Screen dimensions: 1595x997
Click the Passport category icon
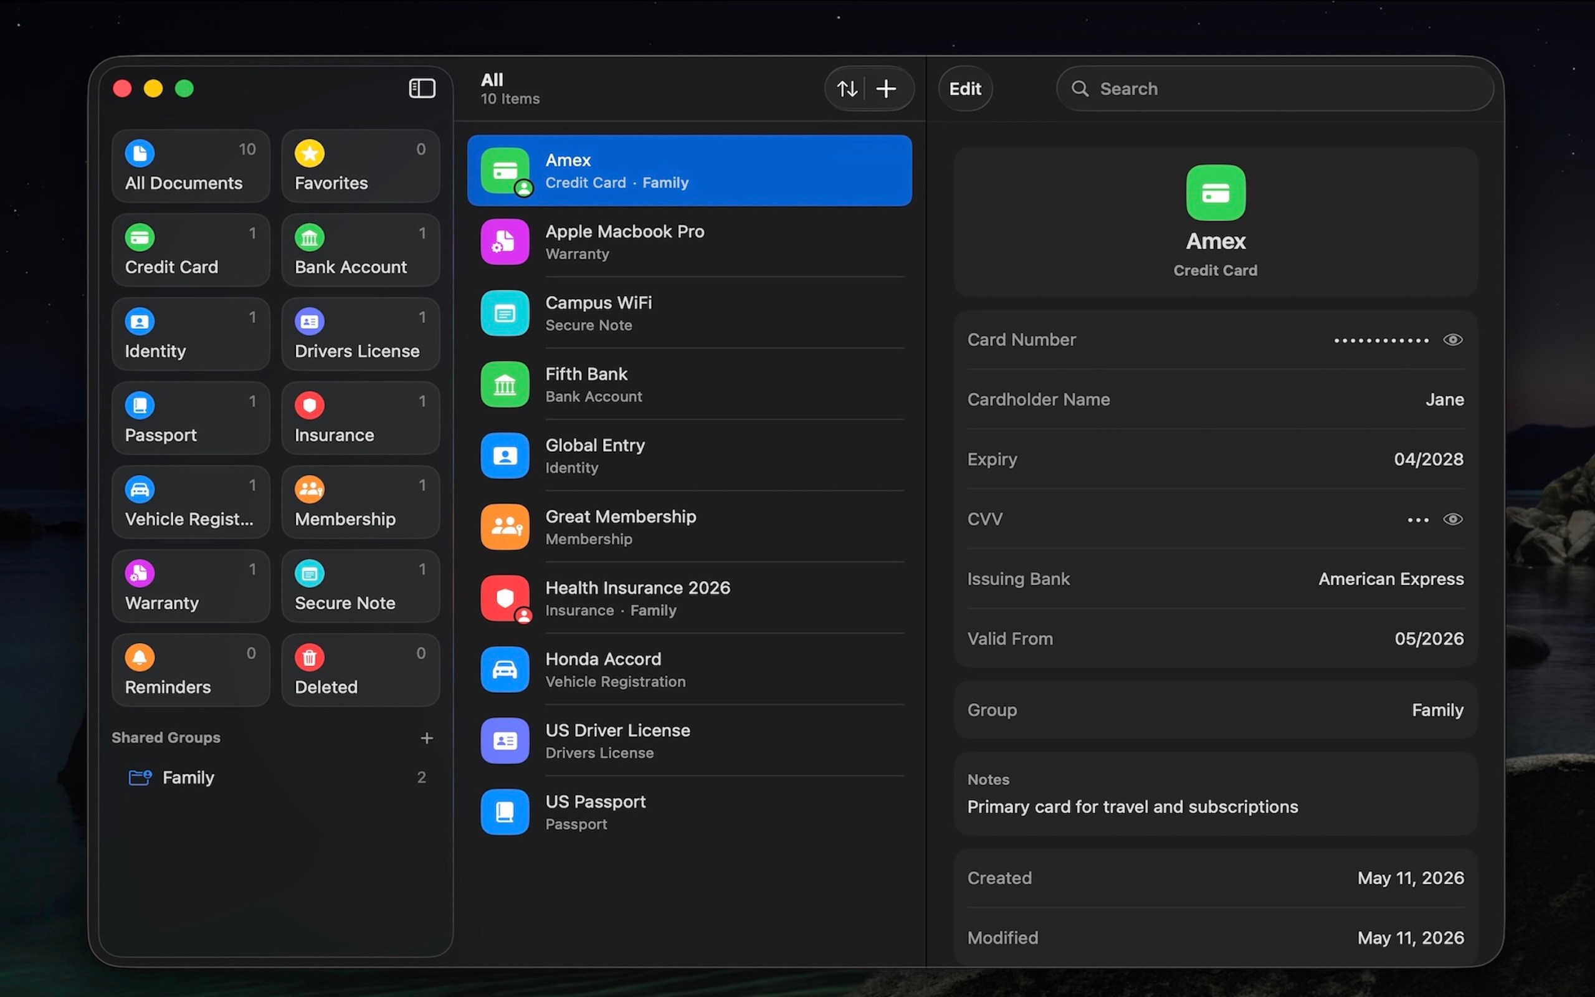[x=140, y=406]
